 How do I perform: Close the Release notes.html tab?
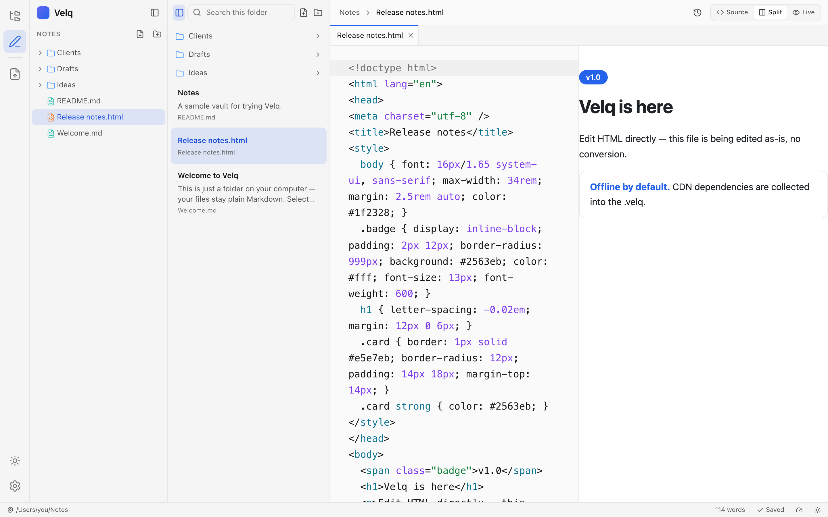tap(411, 36)
